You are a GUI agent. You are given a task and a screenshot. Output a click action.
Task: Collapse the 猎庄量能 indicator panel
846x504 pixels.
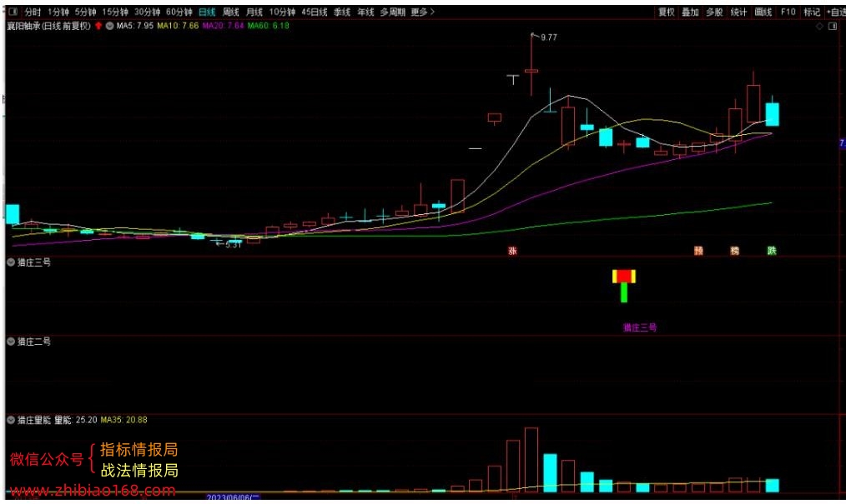pos(11,420)
